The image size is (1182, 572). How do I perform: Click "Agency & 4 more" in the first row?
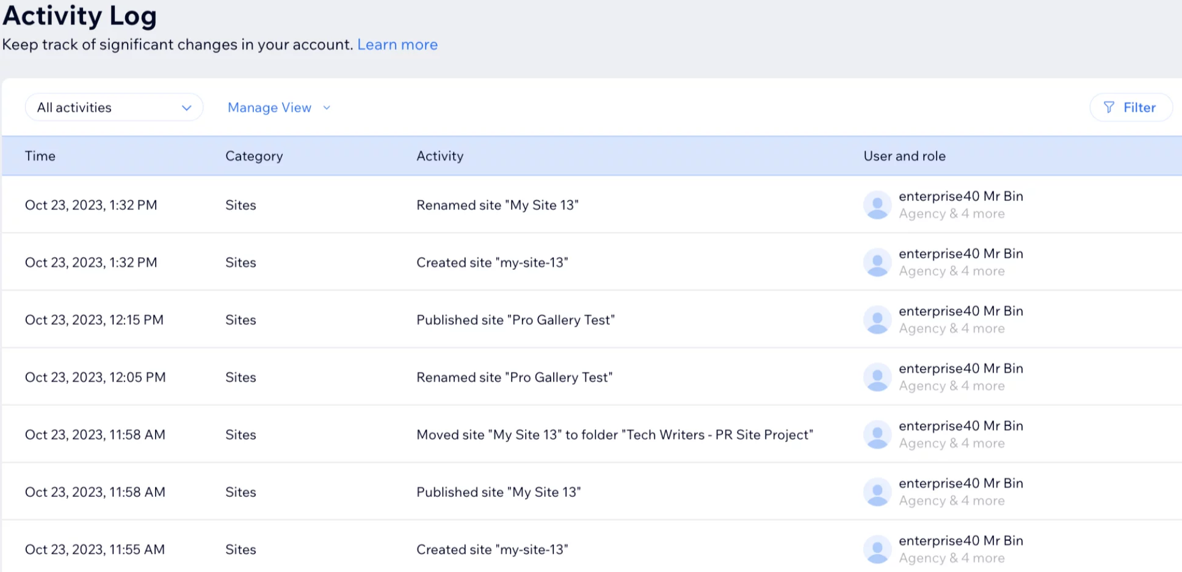click(951, 214)
